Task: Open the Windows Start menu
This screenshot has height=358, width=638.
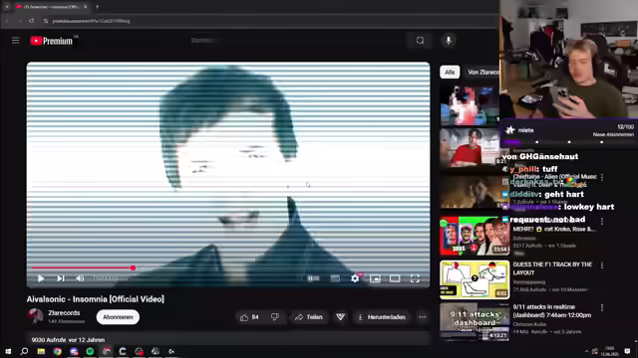Action: pos(8,351)
